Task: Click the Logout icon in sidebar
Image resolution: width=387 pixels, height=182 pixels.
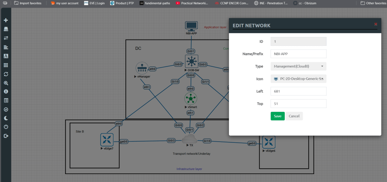Action: [x=6, y=136]
